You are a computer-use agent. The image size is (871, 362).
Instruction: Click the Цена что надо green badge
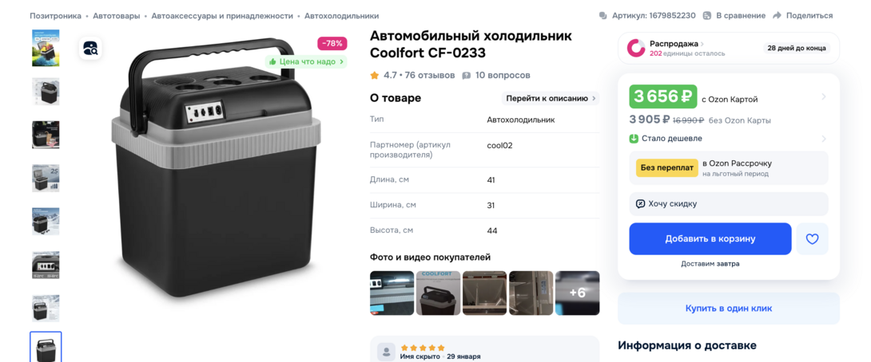click(306, 61)
